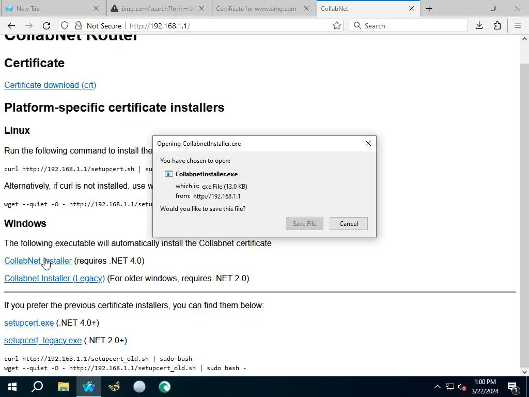Open the tracking protection shield icon
Screen dimensions: 529x397
point(65,26)
